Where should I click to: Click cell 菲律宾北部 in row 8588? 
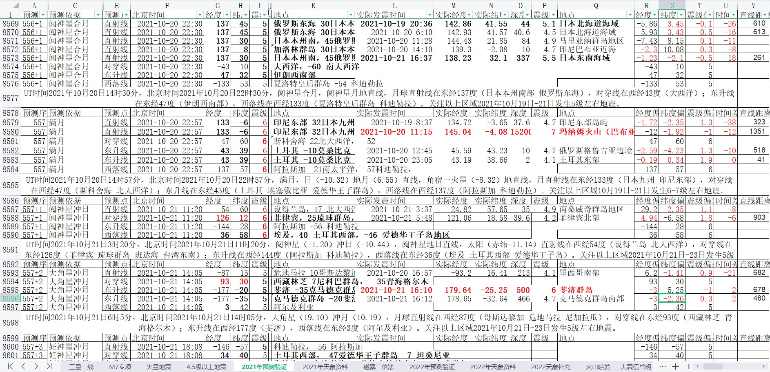coord(596,218)
